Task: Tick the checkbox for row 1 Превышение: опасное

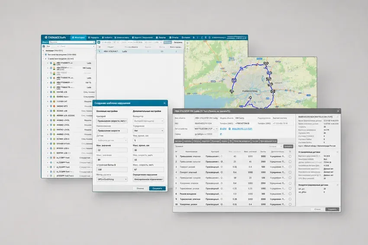Action: 290,156
